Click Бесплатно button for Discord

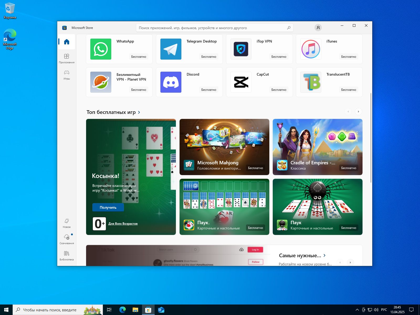[x=209, y=90]
